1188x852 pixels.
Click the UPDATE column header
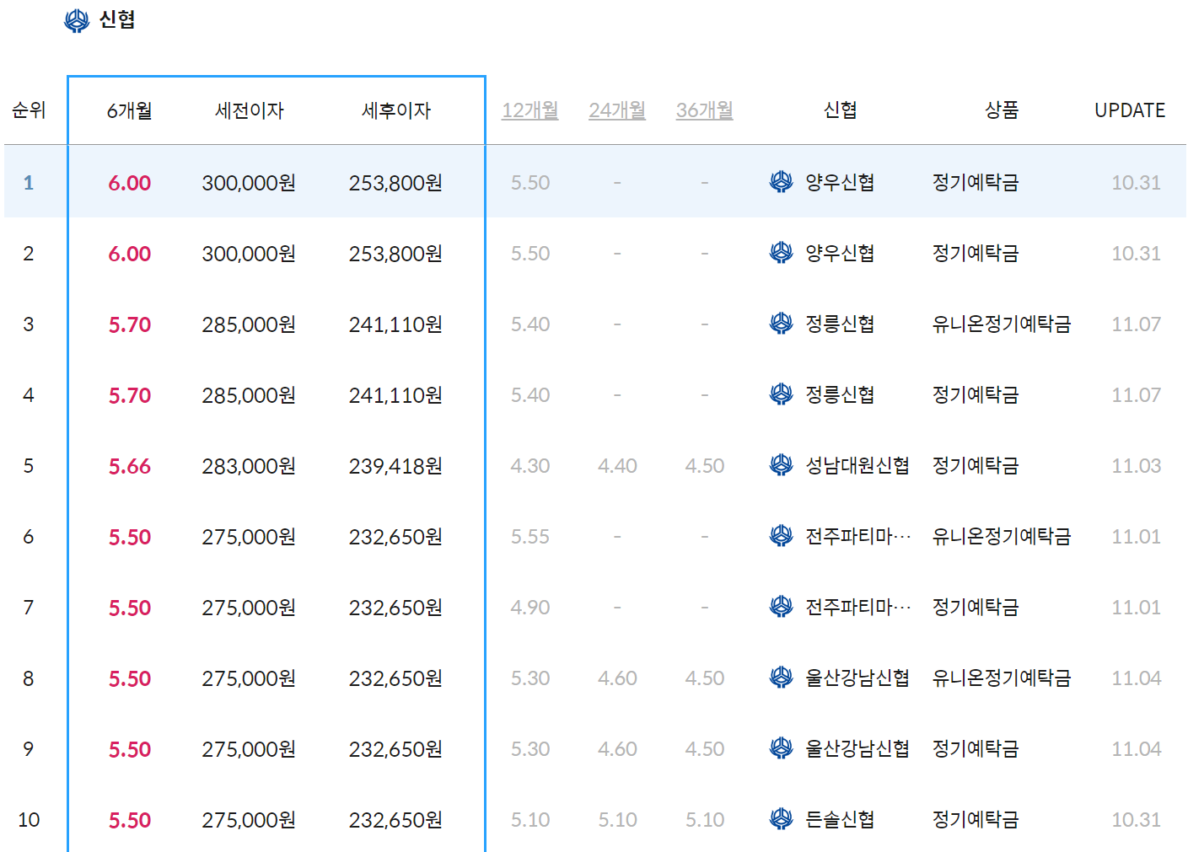[1130, 110]
